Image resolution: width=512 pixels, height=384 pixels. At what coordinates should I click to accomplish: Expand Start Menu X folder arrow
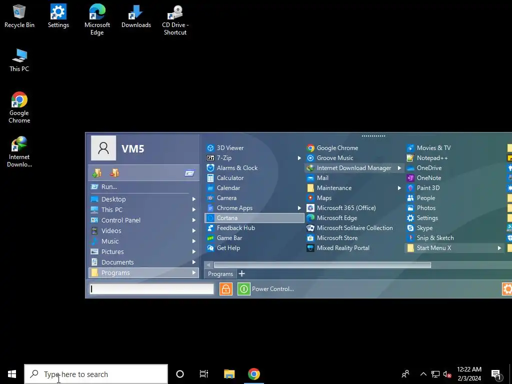point(499,248)
